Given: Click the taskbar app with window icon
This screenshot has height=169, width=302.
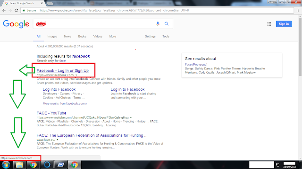Looking at the screenshot, I should 61,165.
